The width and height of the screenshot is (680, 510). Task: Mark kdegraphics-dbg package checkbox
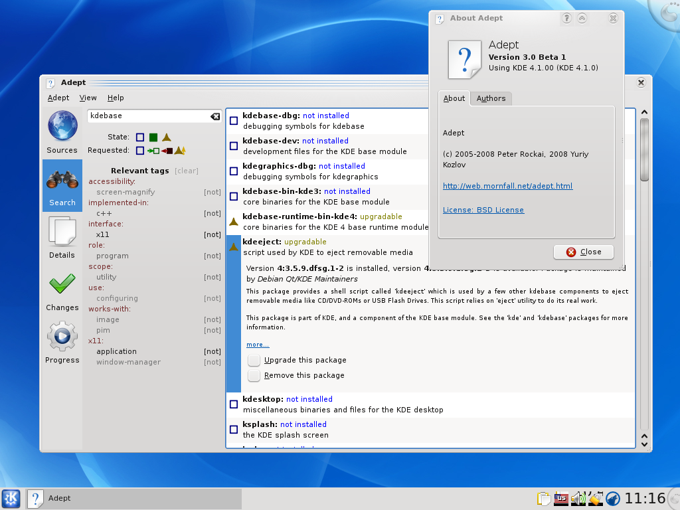(234, 171)
